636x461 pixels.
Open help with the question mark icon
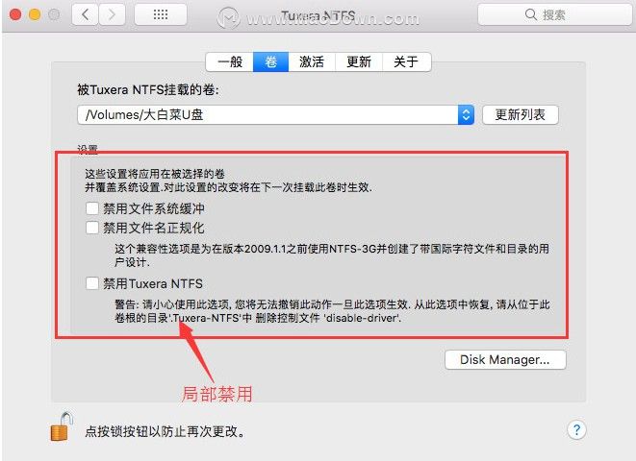pos(576,430)
